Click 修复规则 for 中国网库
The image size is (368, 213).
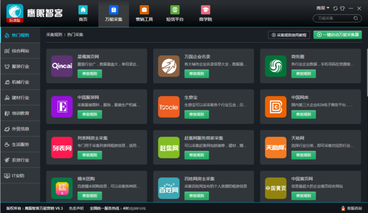point(304,115)
